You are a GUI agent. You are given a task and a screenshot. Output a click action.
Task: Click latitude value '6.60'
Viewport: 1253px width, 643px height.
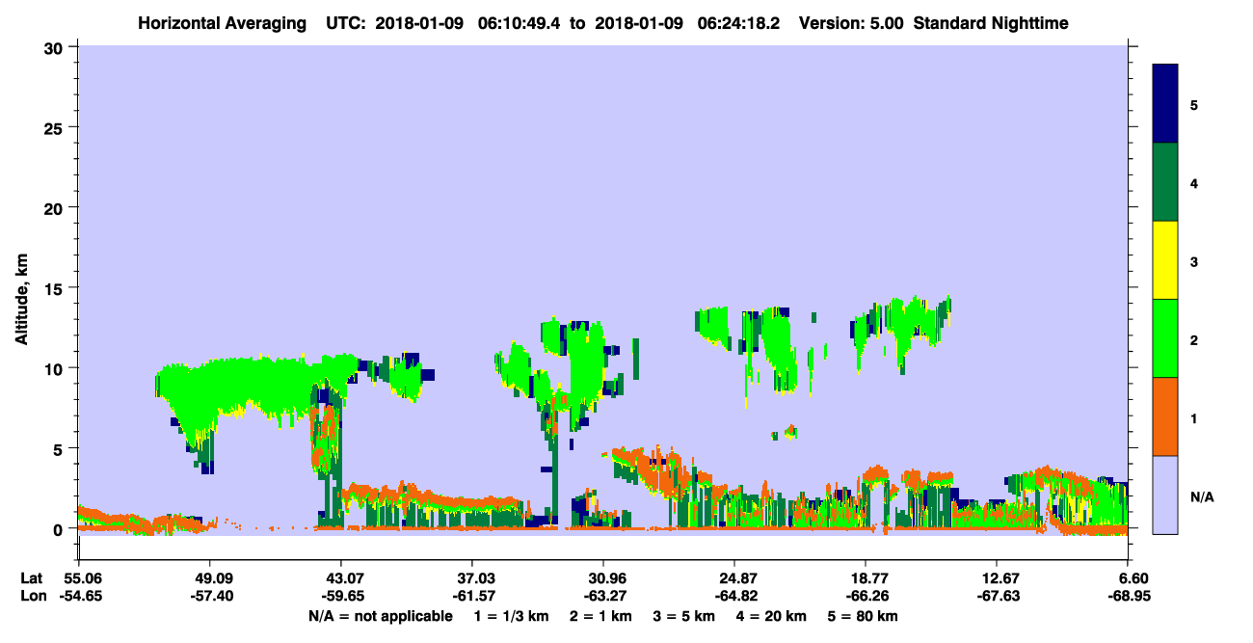point(1133,577)
